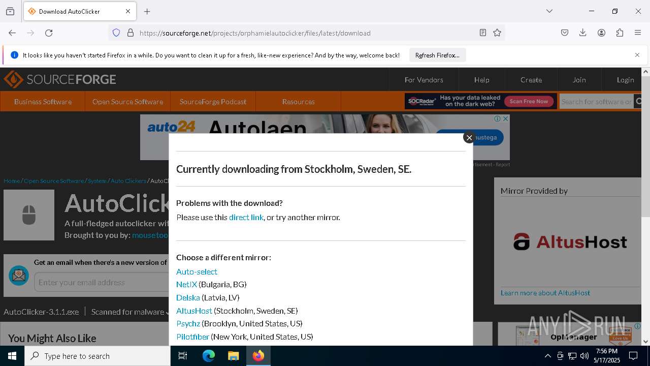The height and width of the screenshot is (366, 650).
Task: Toggle reader view icon
Action: tap(483, 33)
